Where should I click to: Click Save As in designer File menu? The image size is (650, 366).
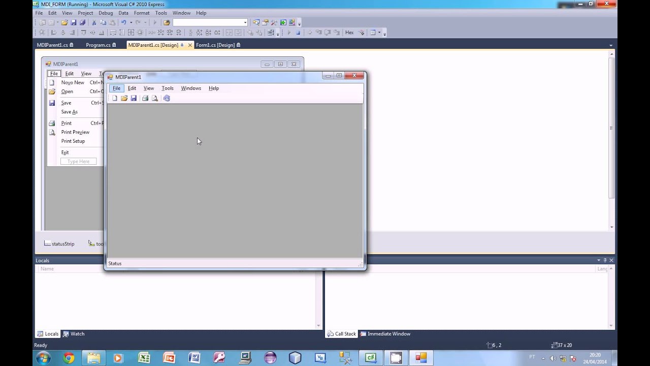pyautogui.click(x=70, y=112)
